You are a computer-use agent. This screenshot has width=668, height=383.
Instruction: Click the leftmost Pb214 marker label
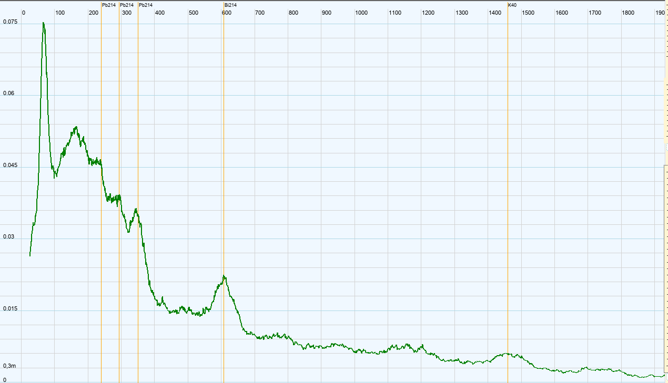(x=109, y=5)
